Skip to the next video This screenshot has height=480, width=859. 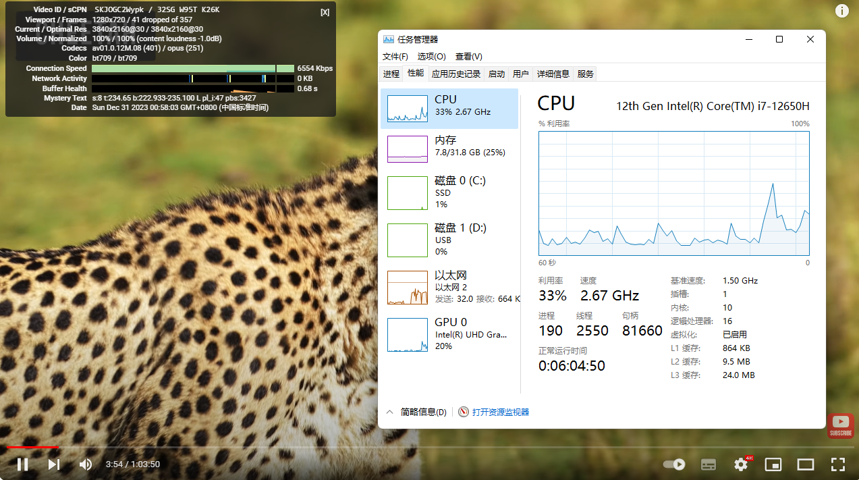tap(54, 464)
